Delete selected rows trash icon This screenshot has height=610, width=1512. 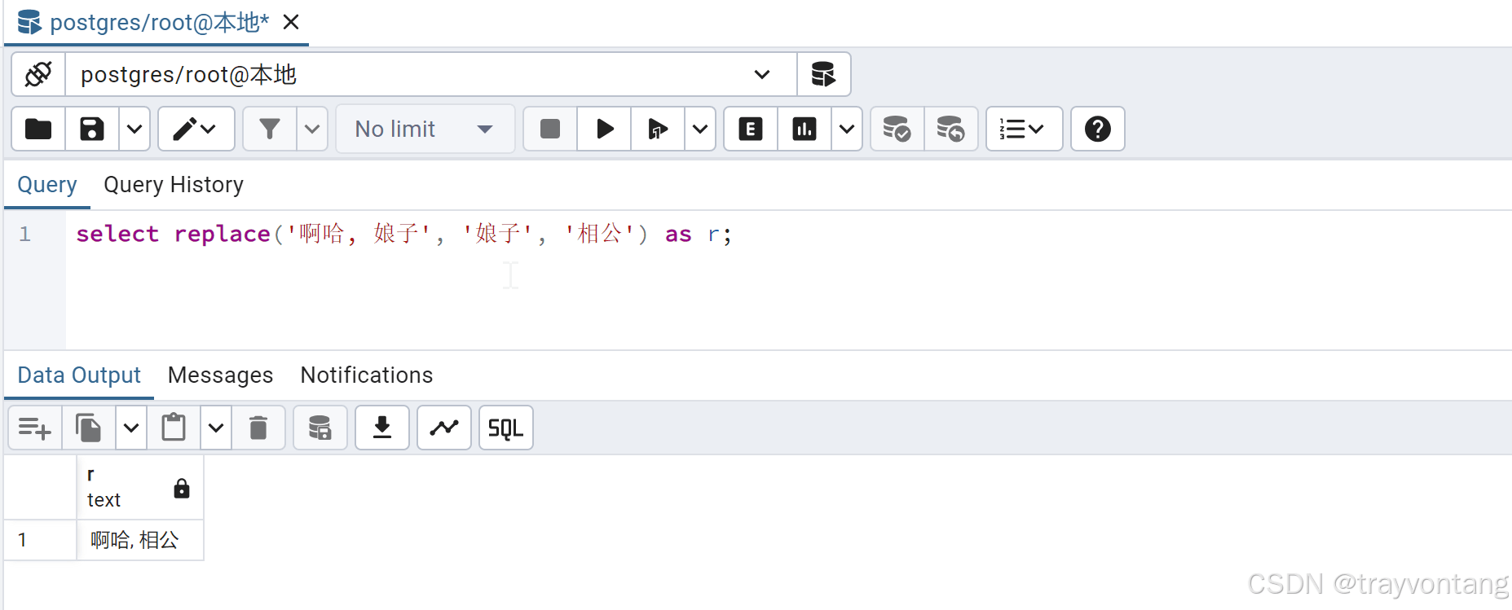coord(258,428)
